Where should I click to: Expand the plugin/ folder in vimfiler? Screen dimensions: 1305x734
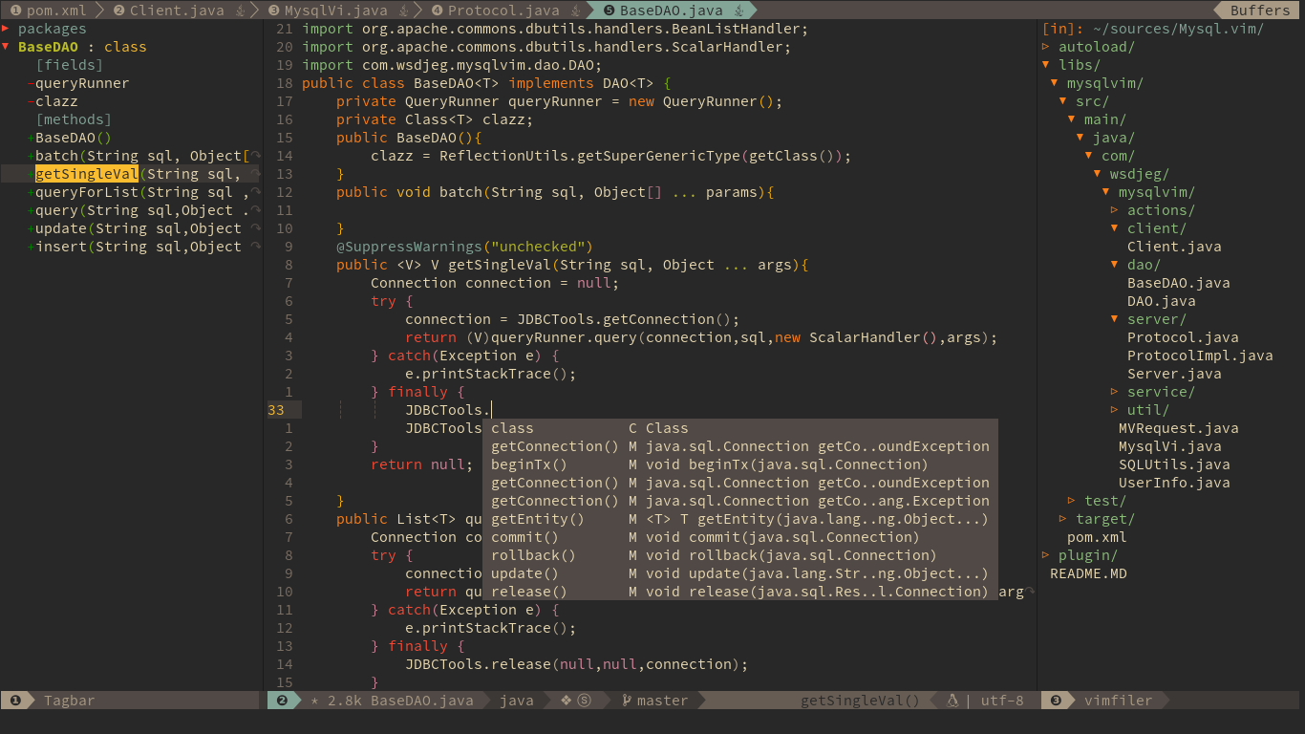1046,555
